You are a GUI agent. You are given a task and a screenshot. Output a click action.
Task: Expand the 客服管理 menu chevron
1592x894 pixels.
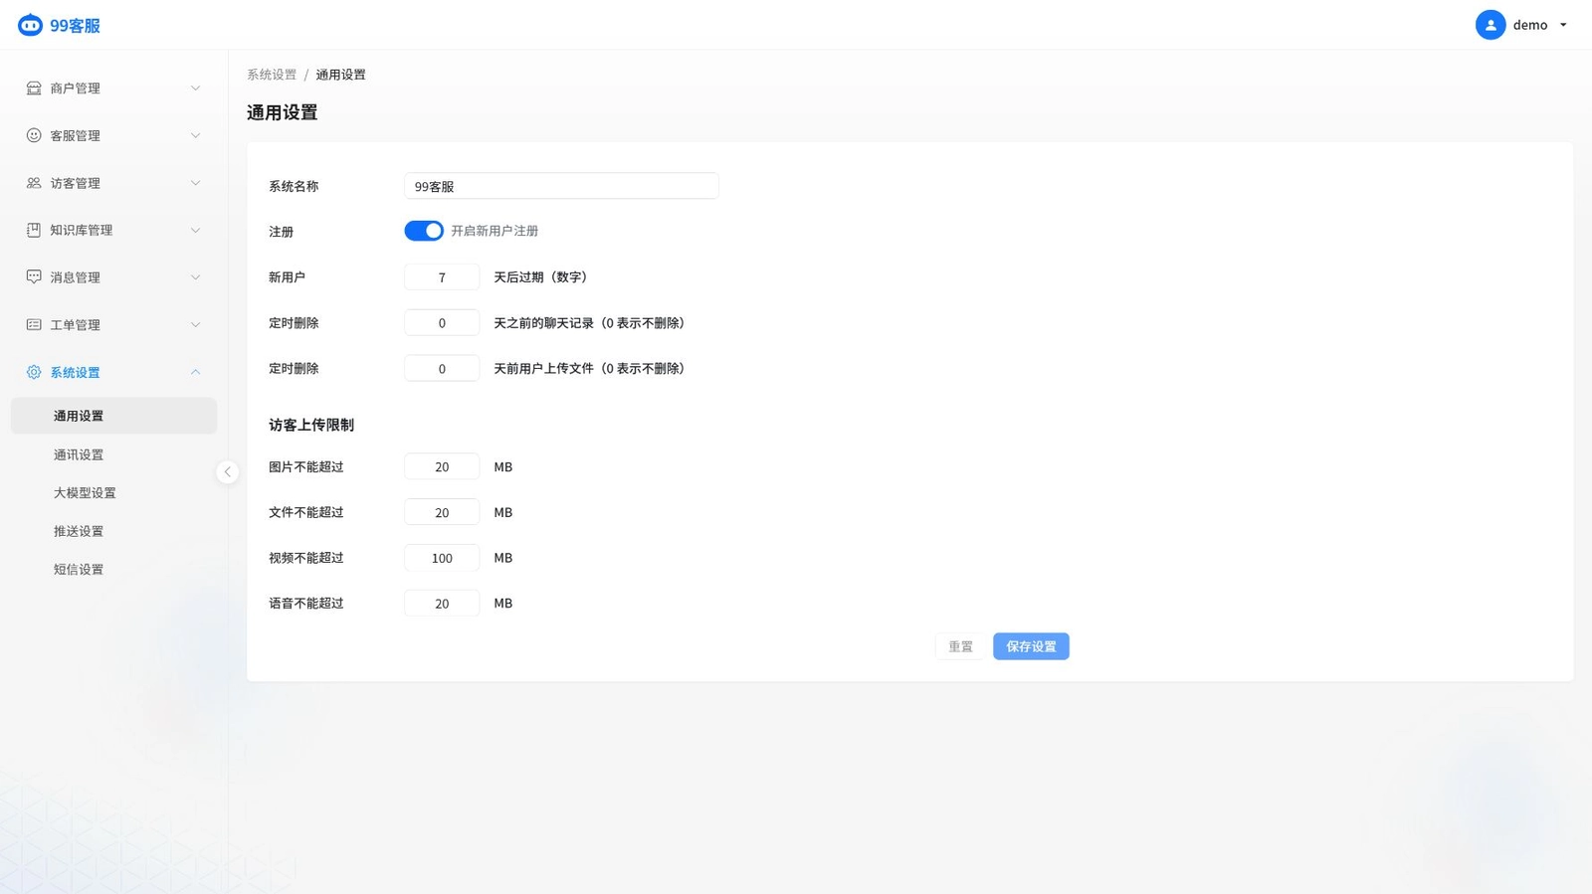tap(195, 135)
